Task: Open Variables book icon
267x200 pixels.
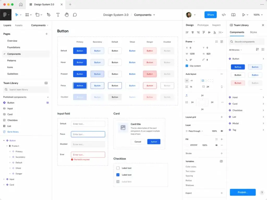Action: 221,161
